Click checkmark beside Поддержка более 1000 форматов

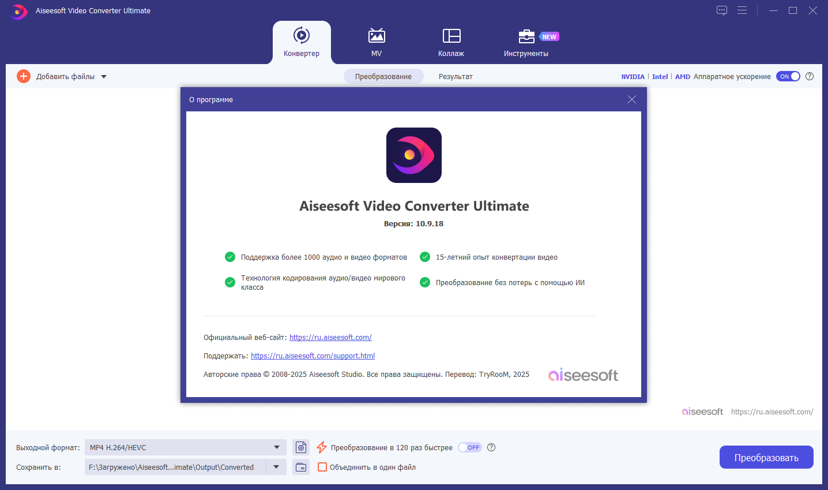[230, 257]
